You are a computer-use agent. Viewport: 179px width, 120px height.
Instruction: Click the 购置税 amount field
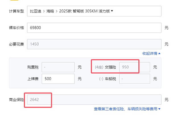[x=58, y=67]
